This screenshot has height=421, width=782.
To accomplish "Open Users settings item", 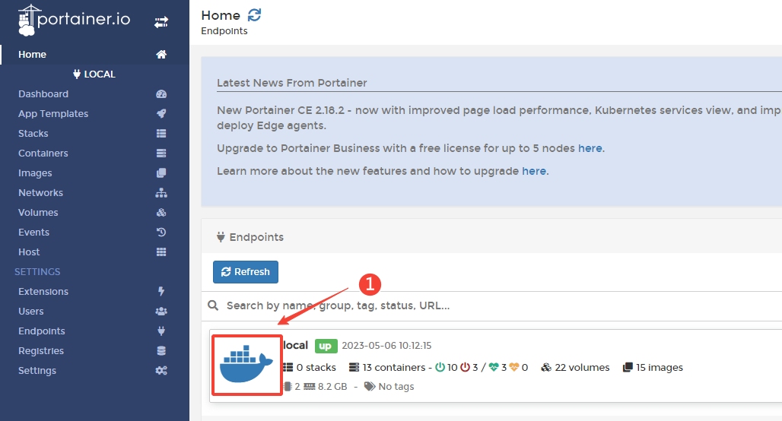I will pyautogui.click(x=31, y=312).
